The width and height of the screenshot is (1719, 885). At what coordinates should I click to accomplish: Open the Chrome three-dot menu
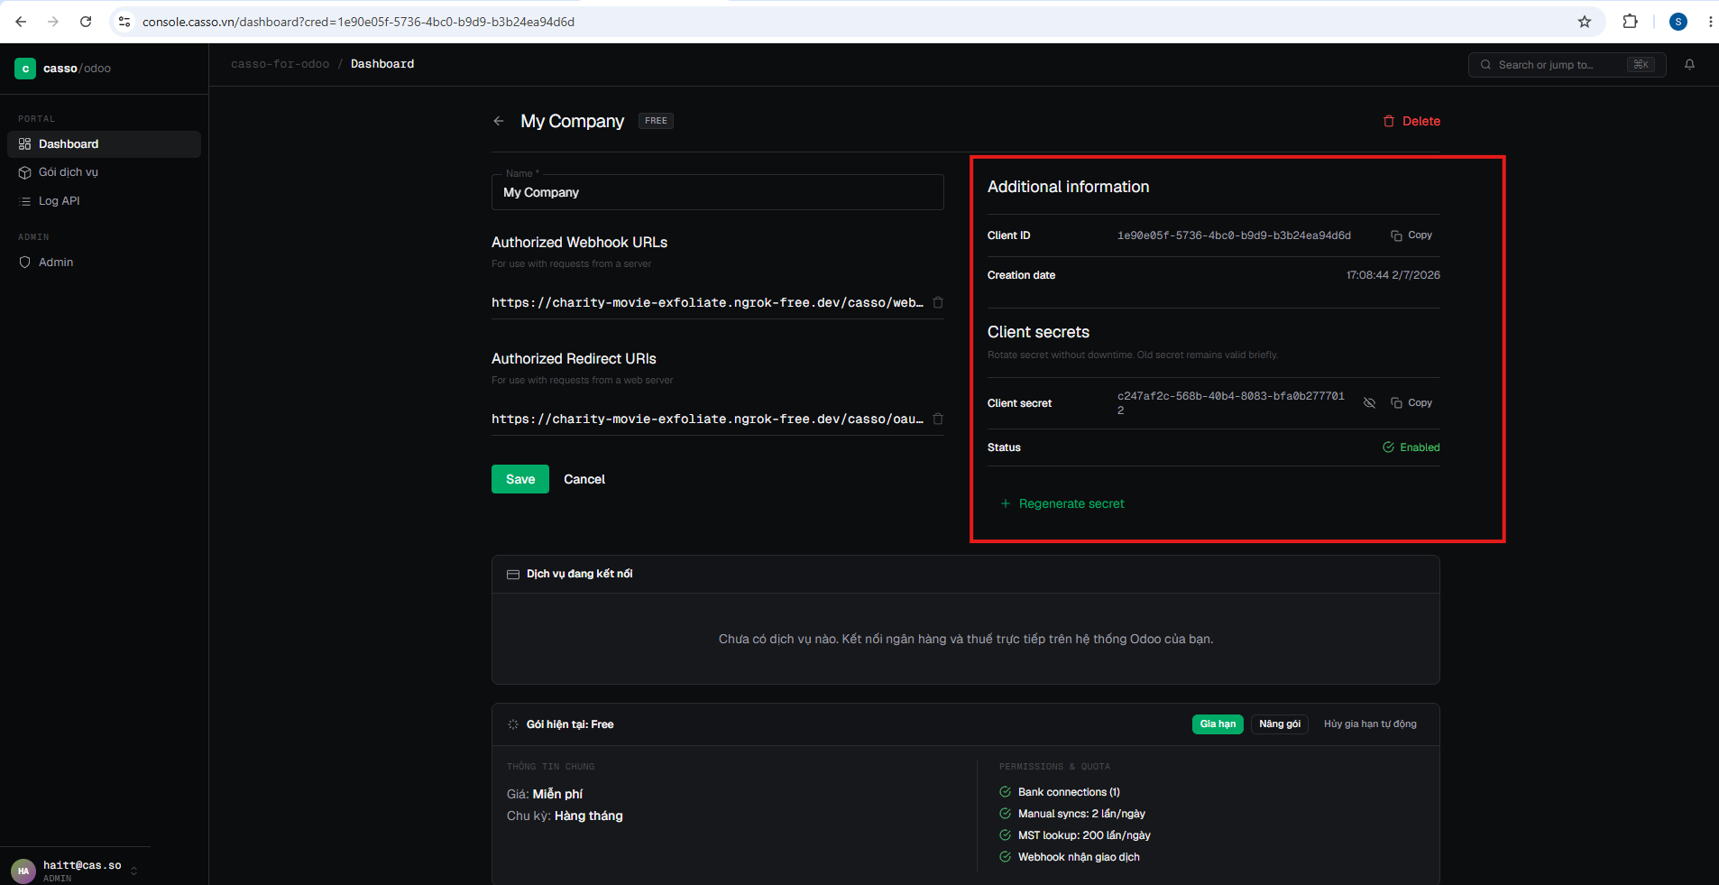point(1710,22)
